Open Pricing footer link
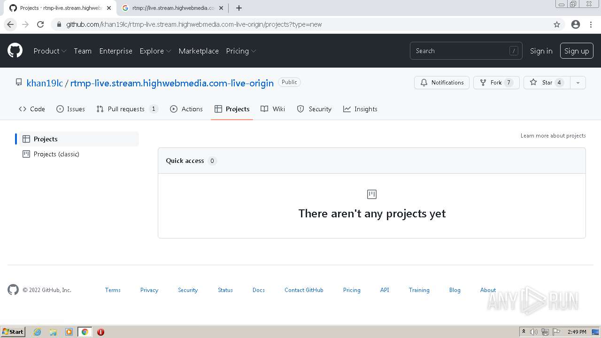Viewport: 601px width, 338px height. click(x=352, y=290)
